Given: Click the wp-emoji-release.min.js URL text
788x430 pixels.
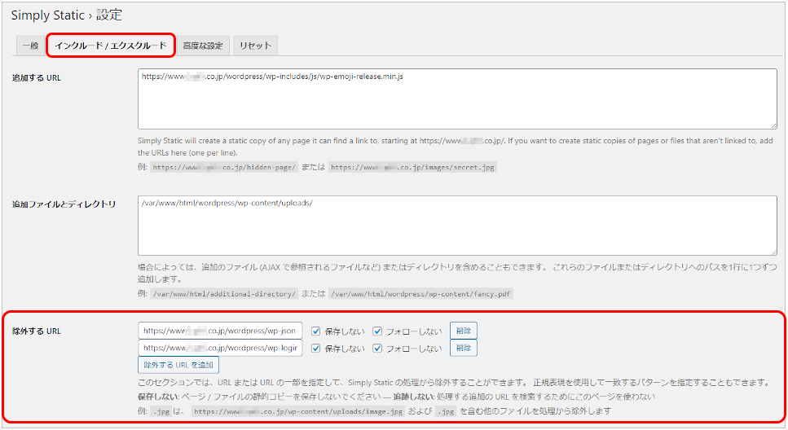Looking at the screenshot, I should click(272, 77).
